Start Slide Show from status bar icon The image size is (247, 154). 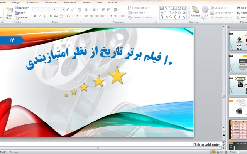pos(226,152)
